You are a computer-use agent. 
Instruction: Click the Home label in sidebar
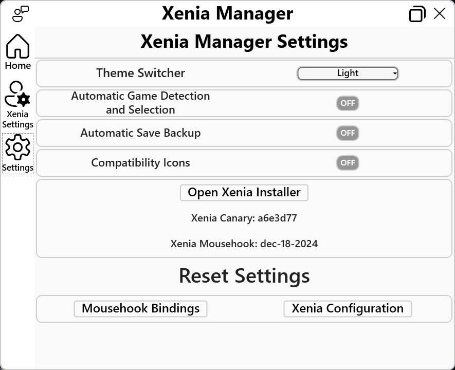[17, 66]
